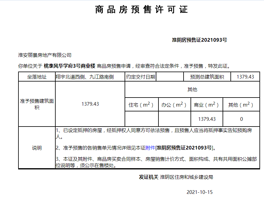The image size is (264, 199).
Task: Click the 商业 (m²) column header
Action: point(207,104)
